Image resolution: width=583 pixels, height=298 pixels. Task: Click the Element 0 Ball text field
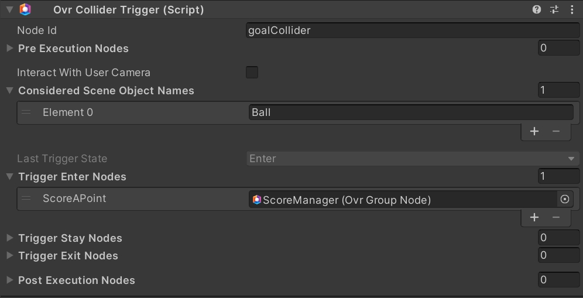click(x=410, y=112)
